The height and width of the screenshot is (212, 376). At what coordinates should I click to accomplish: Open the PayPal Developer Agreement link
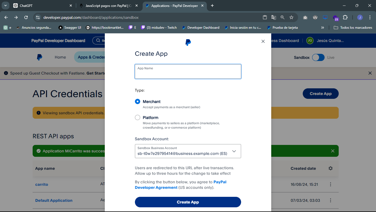coord(181,185)
